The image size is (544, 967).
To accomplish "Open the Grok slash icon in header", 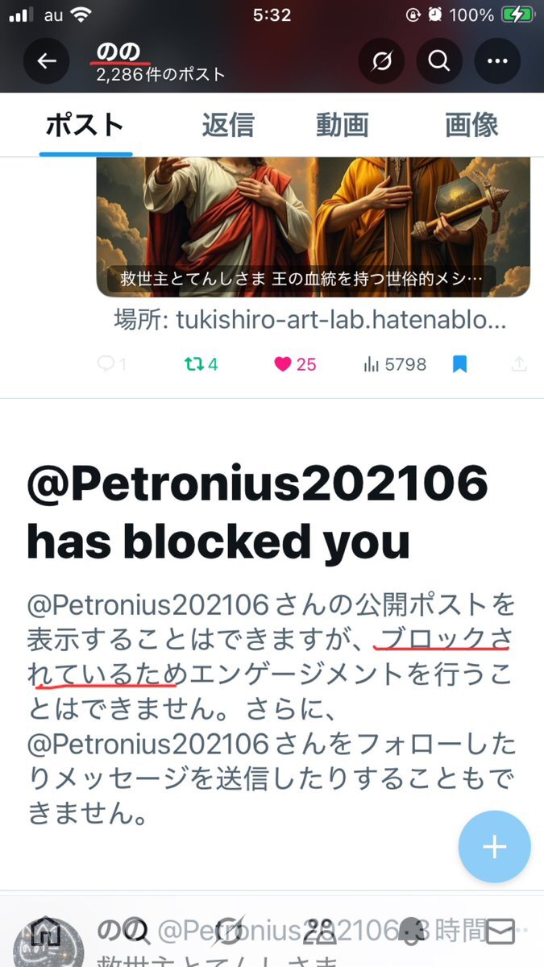I will [381, 61].
